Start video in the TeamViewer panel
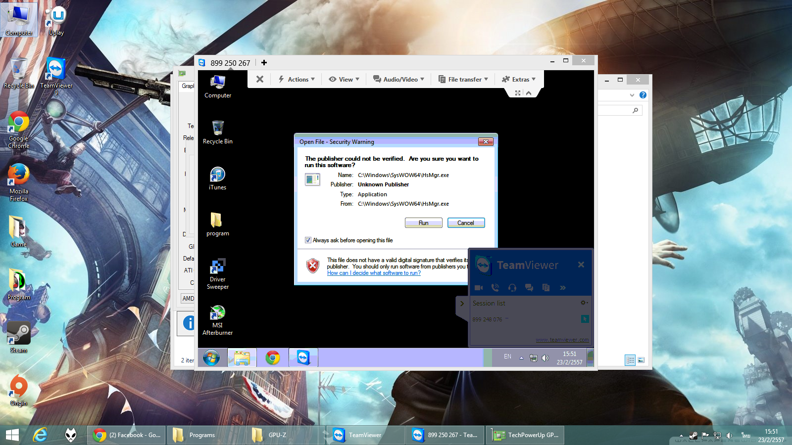792x445 pixels. click(479, 287)
